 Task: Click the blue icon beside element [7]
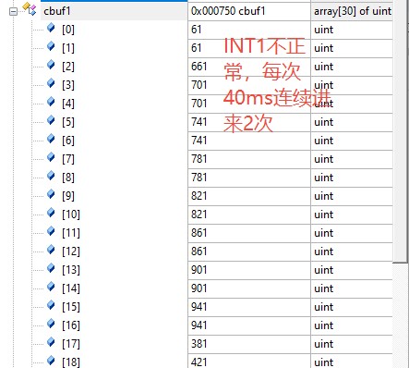point(51,157)
